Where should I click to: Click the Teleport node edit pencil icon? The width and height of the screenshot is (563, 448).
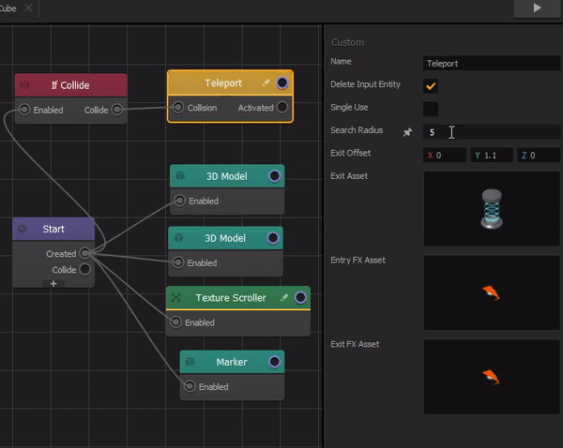(266, 82)
